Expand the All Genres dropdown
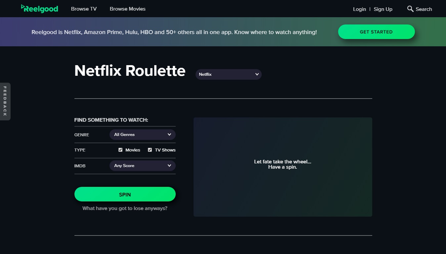 click(142, 135)
